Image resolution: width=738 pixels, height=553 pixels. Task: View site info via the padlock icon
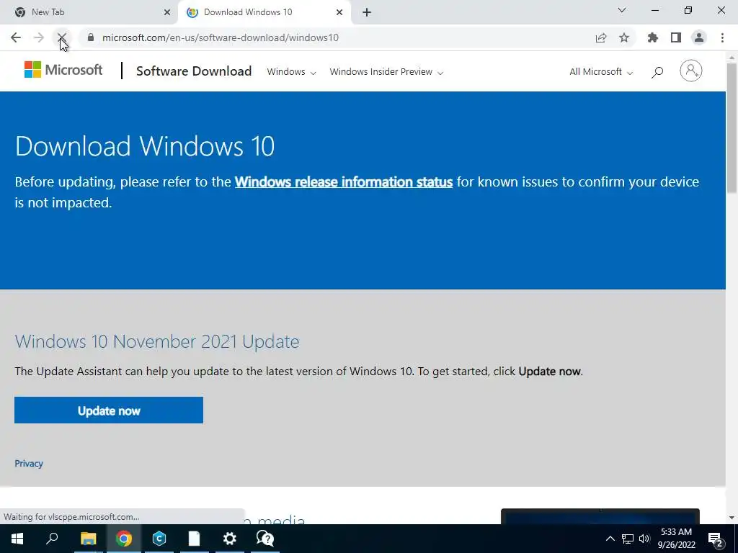[91, 37]
